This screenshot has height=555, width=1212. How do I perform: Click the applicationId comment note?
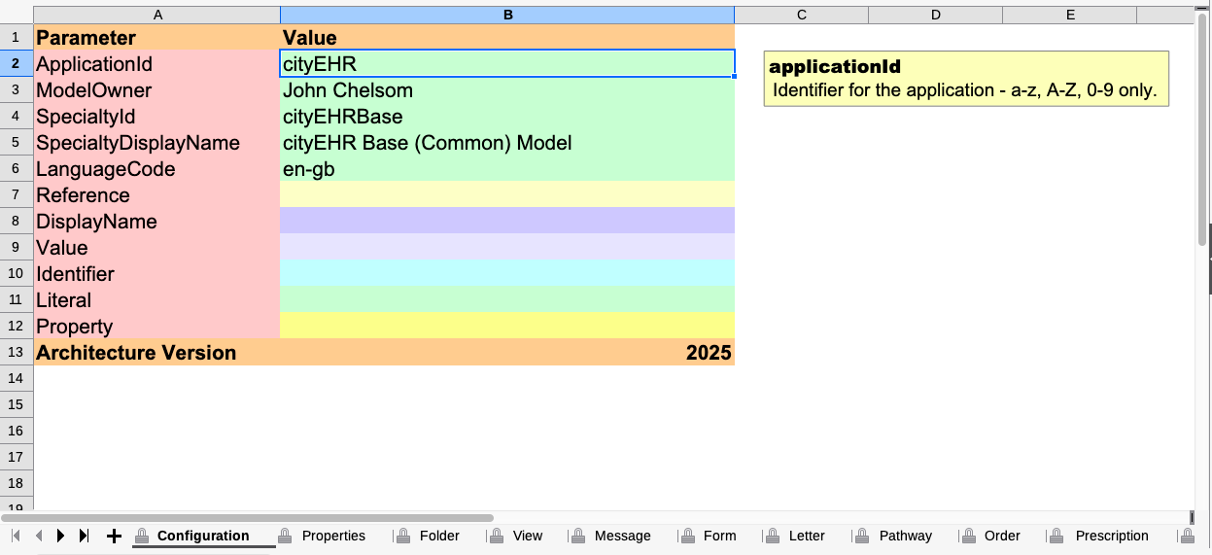tap(966, 79)
